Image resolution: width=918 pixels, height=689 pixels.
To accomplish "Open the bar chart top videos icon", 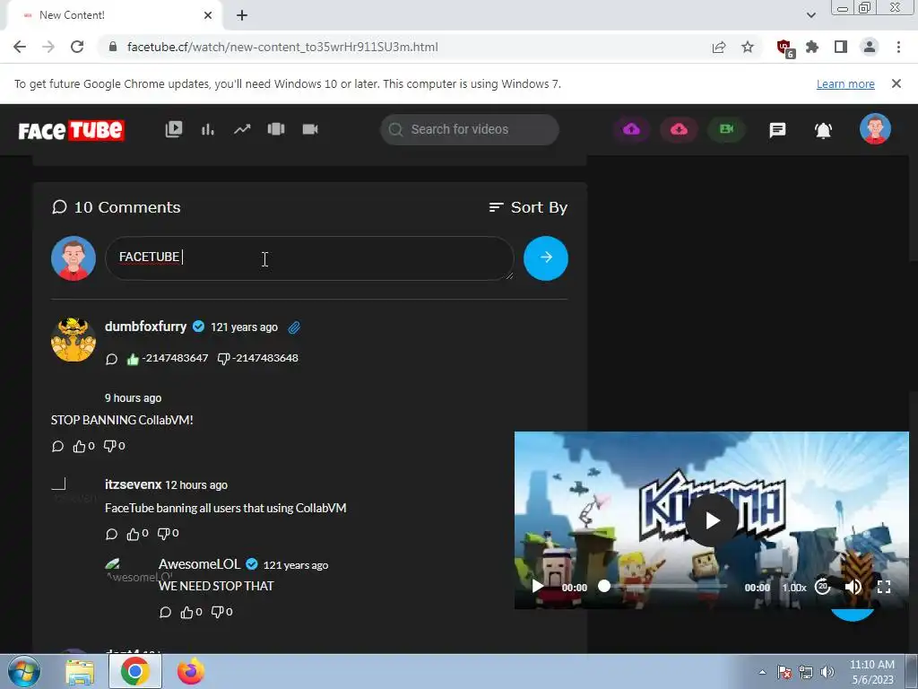I will pyautogui.click(x=208, y=129).
